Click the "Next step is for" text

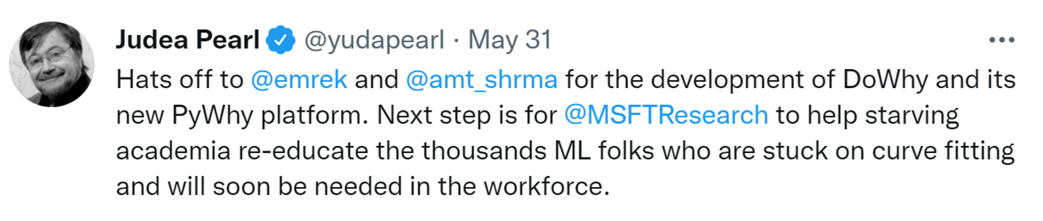467,116
